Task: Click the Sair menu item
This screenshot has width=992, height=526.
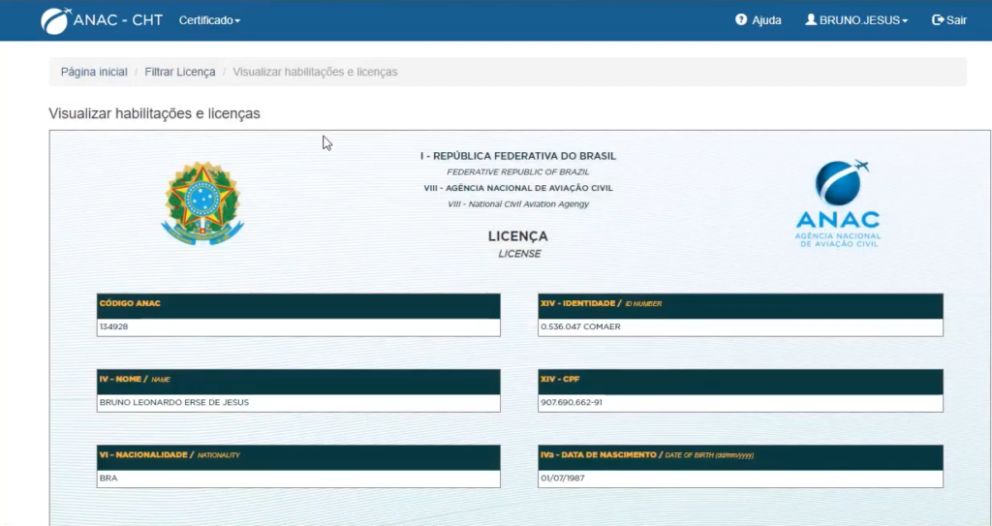Action: pos(956,20)
